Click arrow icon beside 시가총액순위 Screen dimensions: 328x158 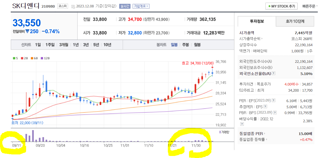pos(262,39)
